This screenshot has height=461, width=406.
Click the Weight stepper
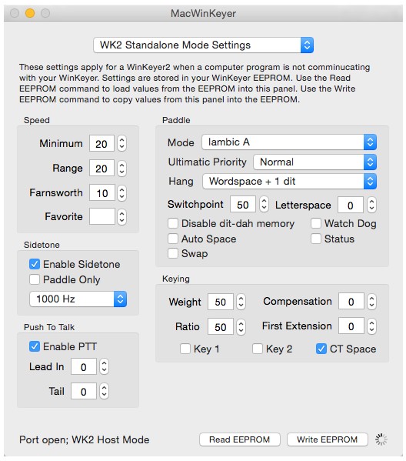(x=241, y=302)
